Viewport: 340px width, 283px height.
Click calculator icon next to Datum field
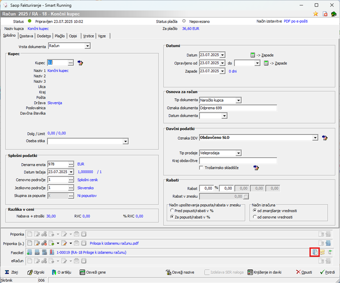click(253, 55)
